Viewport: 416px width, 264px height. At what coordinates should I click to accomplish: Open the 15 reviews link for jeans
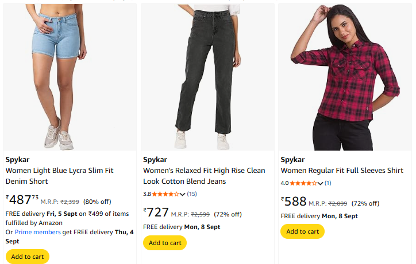(192, 194)
